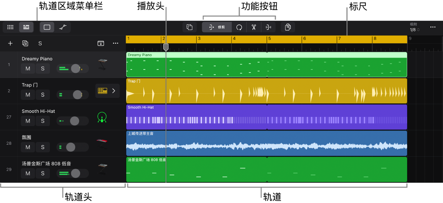Open the track header more options menu
This screenshot has height=203, width=443.
[116, 43]
